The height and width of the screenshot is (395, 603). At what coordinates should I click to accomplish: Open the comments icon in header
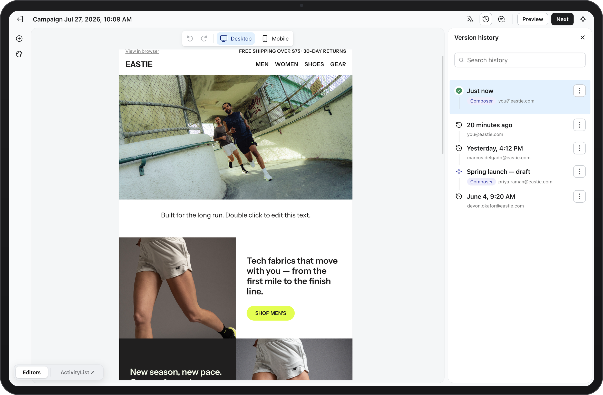[501, 19]
